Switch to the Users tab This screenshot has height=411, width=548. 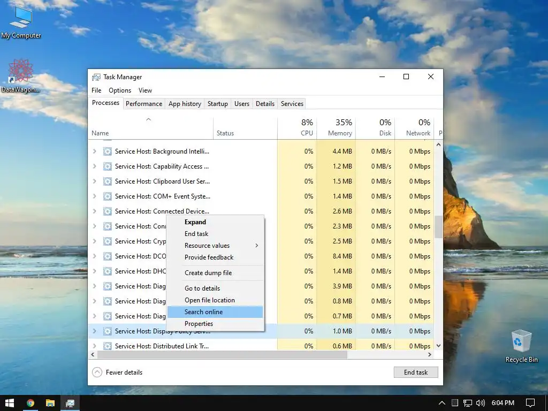(x=242, y=104)
